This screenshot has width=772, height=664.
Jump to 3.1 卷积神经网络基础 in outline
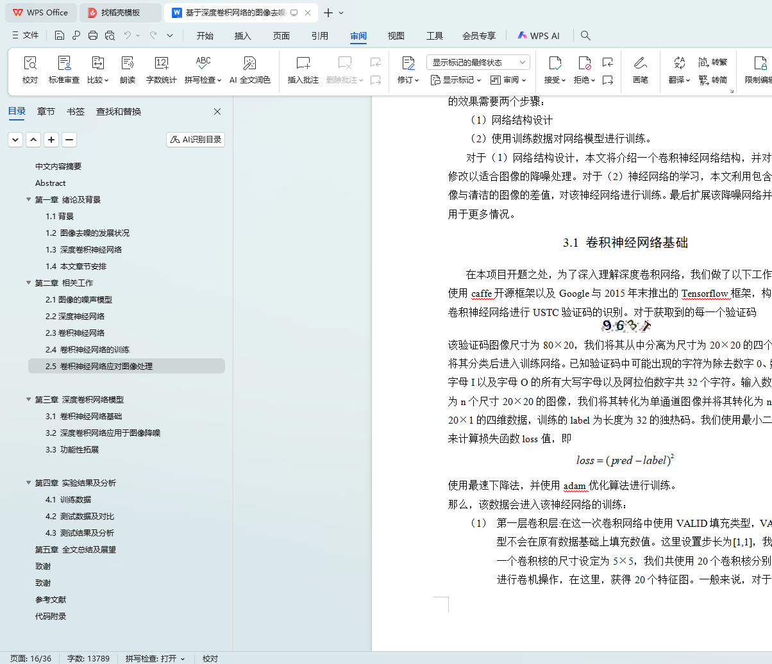point(83,416)
